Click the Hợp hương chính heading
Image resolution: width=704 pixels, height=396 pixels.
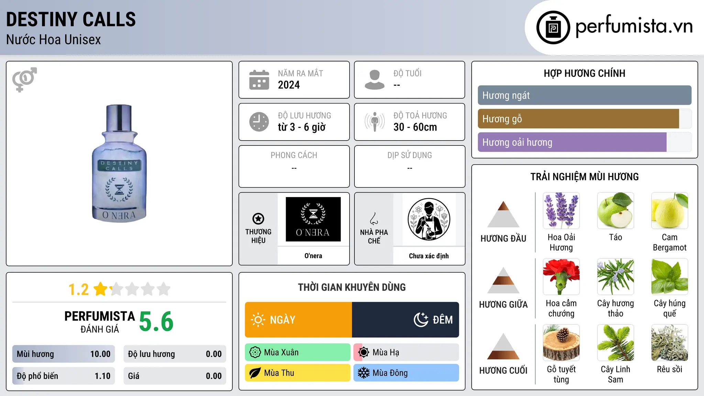(584, 73)
